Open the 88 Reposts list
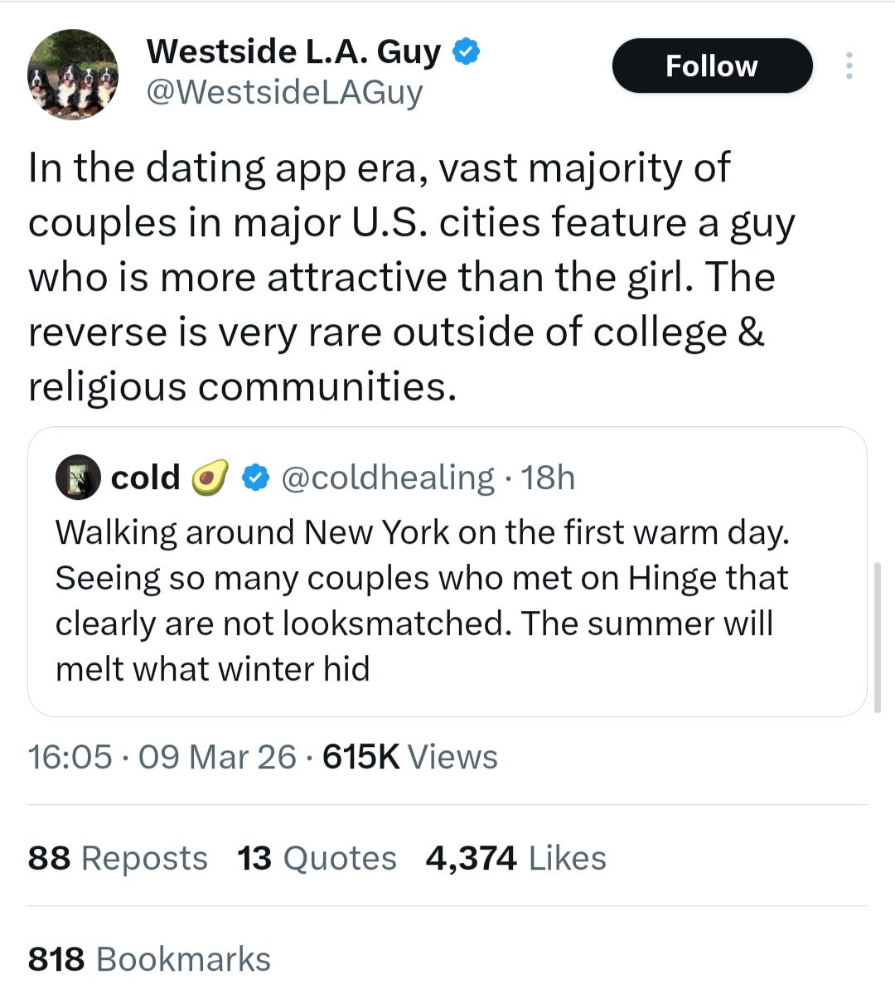The height and width of the screenshot is (999, 895). tap(117, 858)
